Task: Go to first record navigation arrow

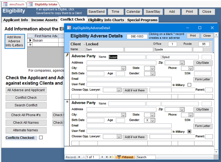Action: tap(79, 157)
